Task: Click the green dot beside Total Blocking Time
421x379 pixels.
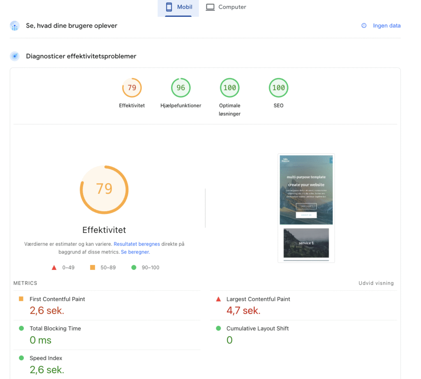Action: (21, 328)
